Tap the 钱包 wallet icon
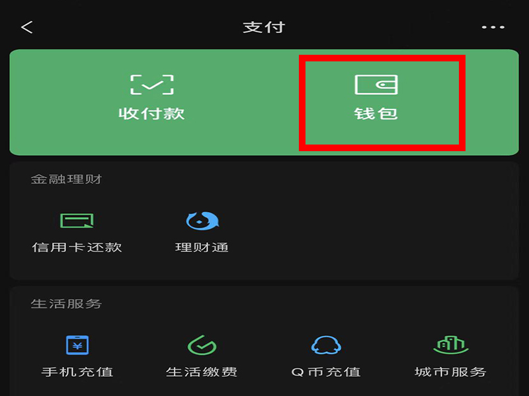The width and height of the screenshot is (529, 396). pyautogui.click(x=376, y=84)
